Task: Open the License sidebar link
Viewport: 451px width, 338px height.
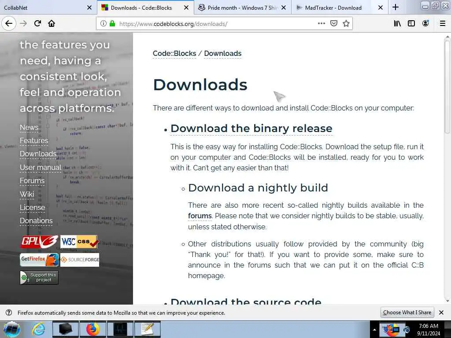Action: point(33,207)
